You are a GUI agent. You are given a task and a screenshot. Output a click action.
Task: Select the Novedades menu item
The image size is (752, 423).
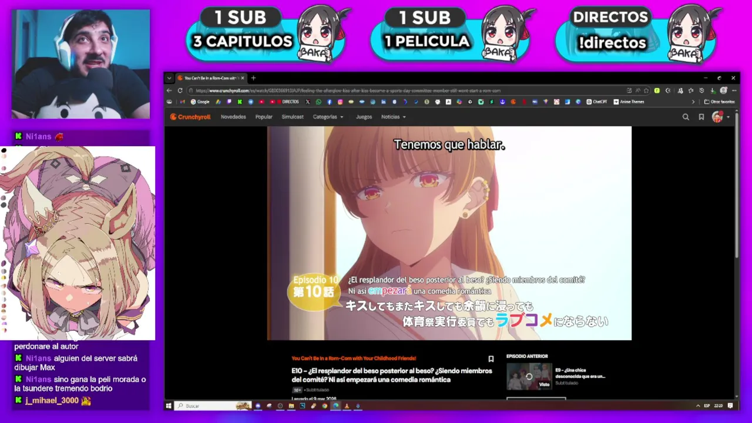coord(233,117)
